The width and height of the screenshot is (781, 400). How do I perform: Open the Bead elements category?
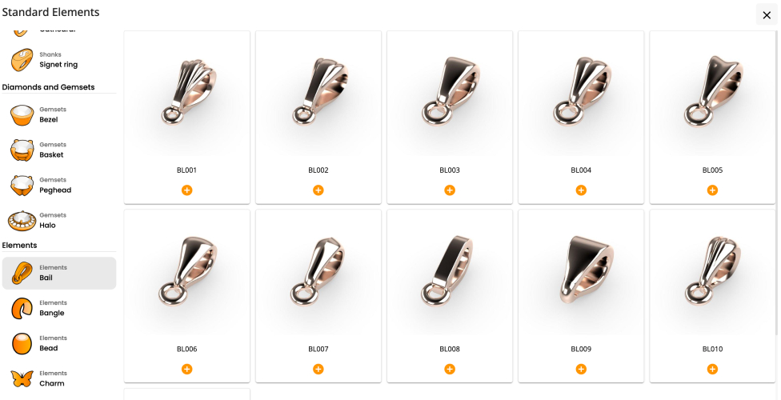59,344
